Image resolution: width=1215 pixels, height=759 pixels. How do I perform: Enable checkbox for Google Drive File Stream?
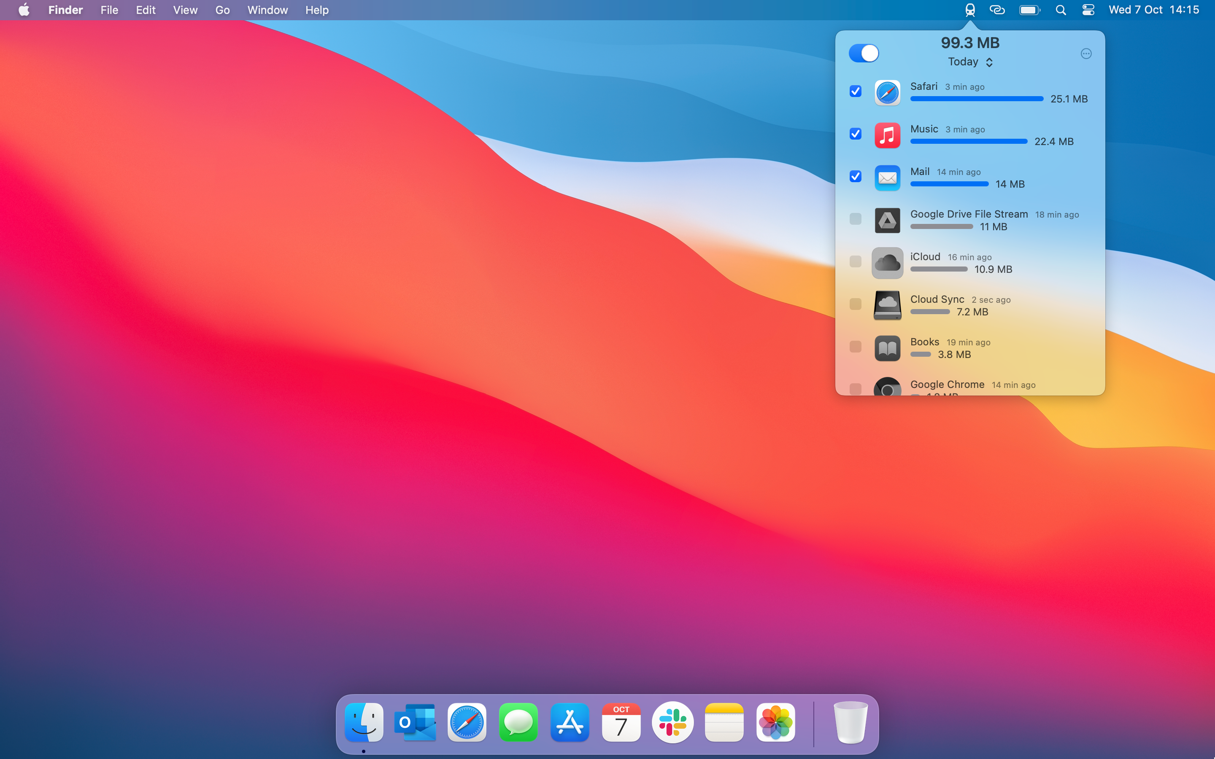pyautogui.click(x=856, y=218)
